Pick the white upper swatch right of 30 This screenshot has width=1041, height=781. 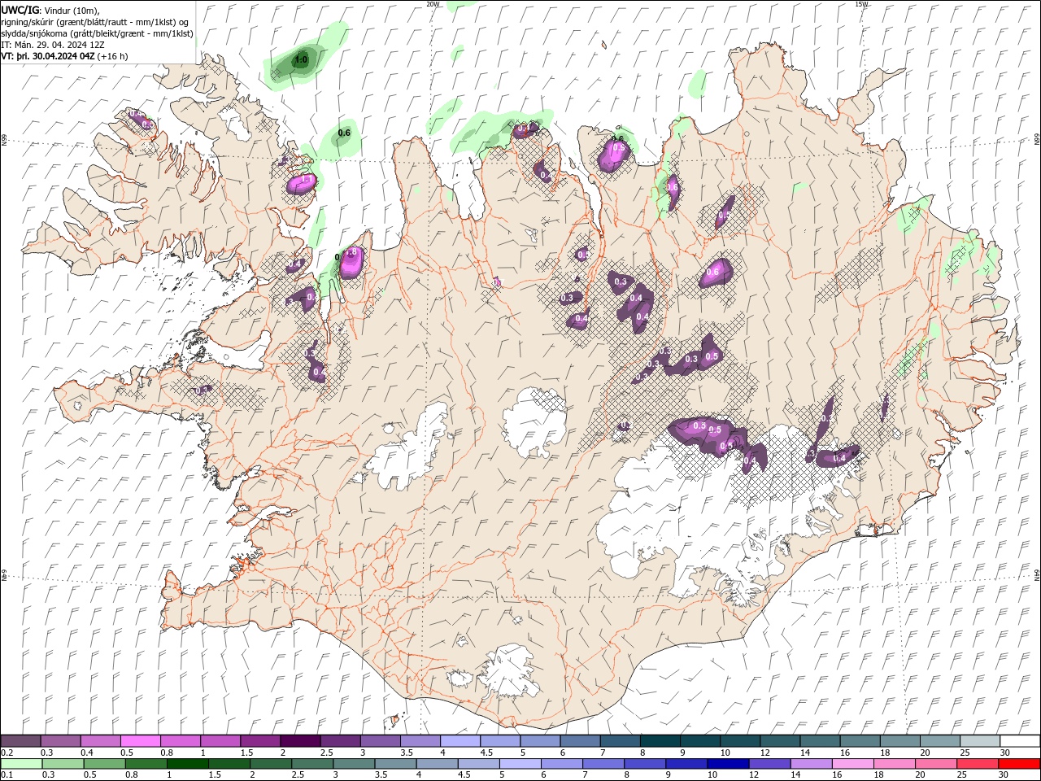1019,741
